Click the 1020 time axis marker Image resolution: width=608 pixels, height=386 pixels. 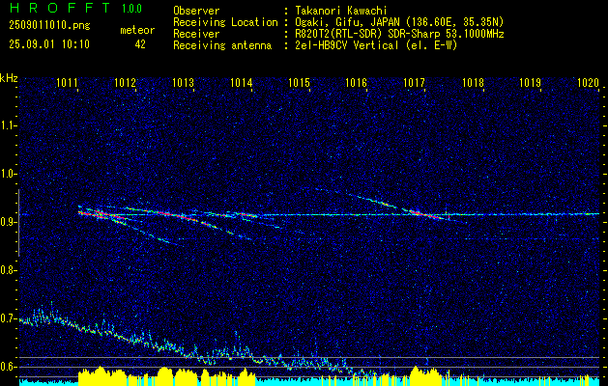click(x=589, y=82)
